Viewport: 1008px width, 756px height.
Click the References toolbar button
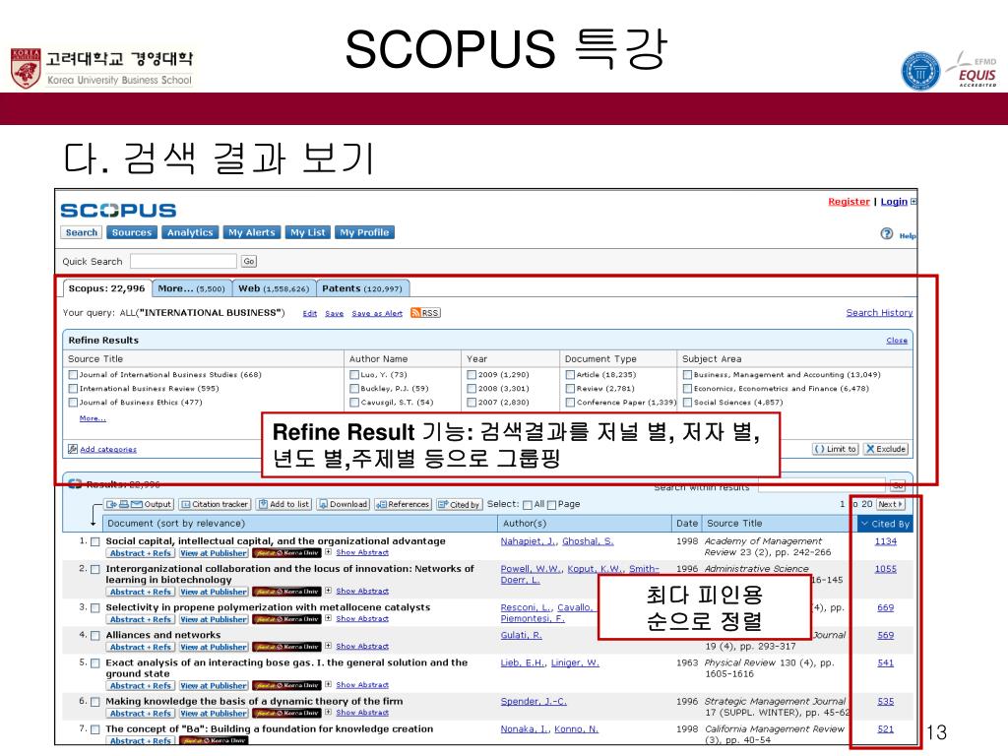pyautogui.click(x=403, y=505)
